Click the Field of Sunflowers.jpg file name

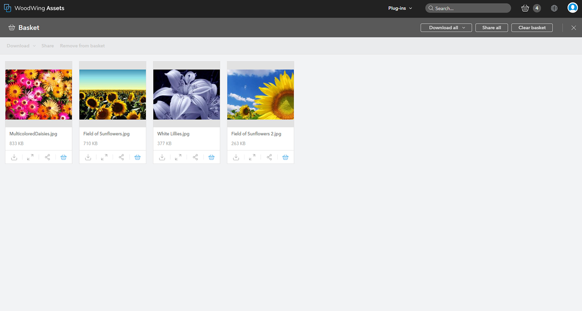(106, 134)
